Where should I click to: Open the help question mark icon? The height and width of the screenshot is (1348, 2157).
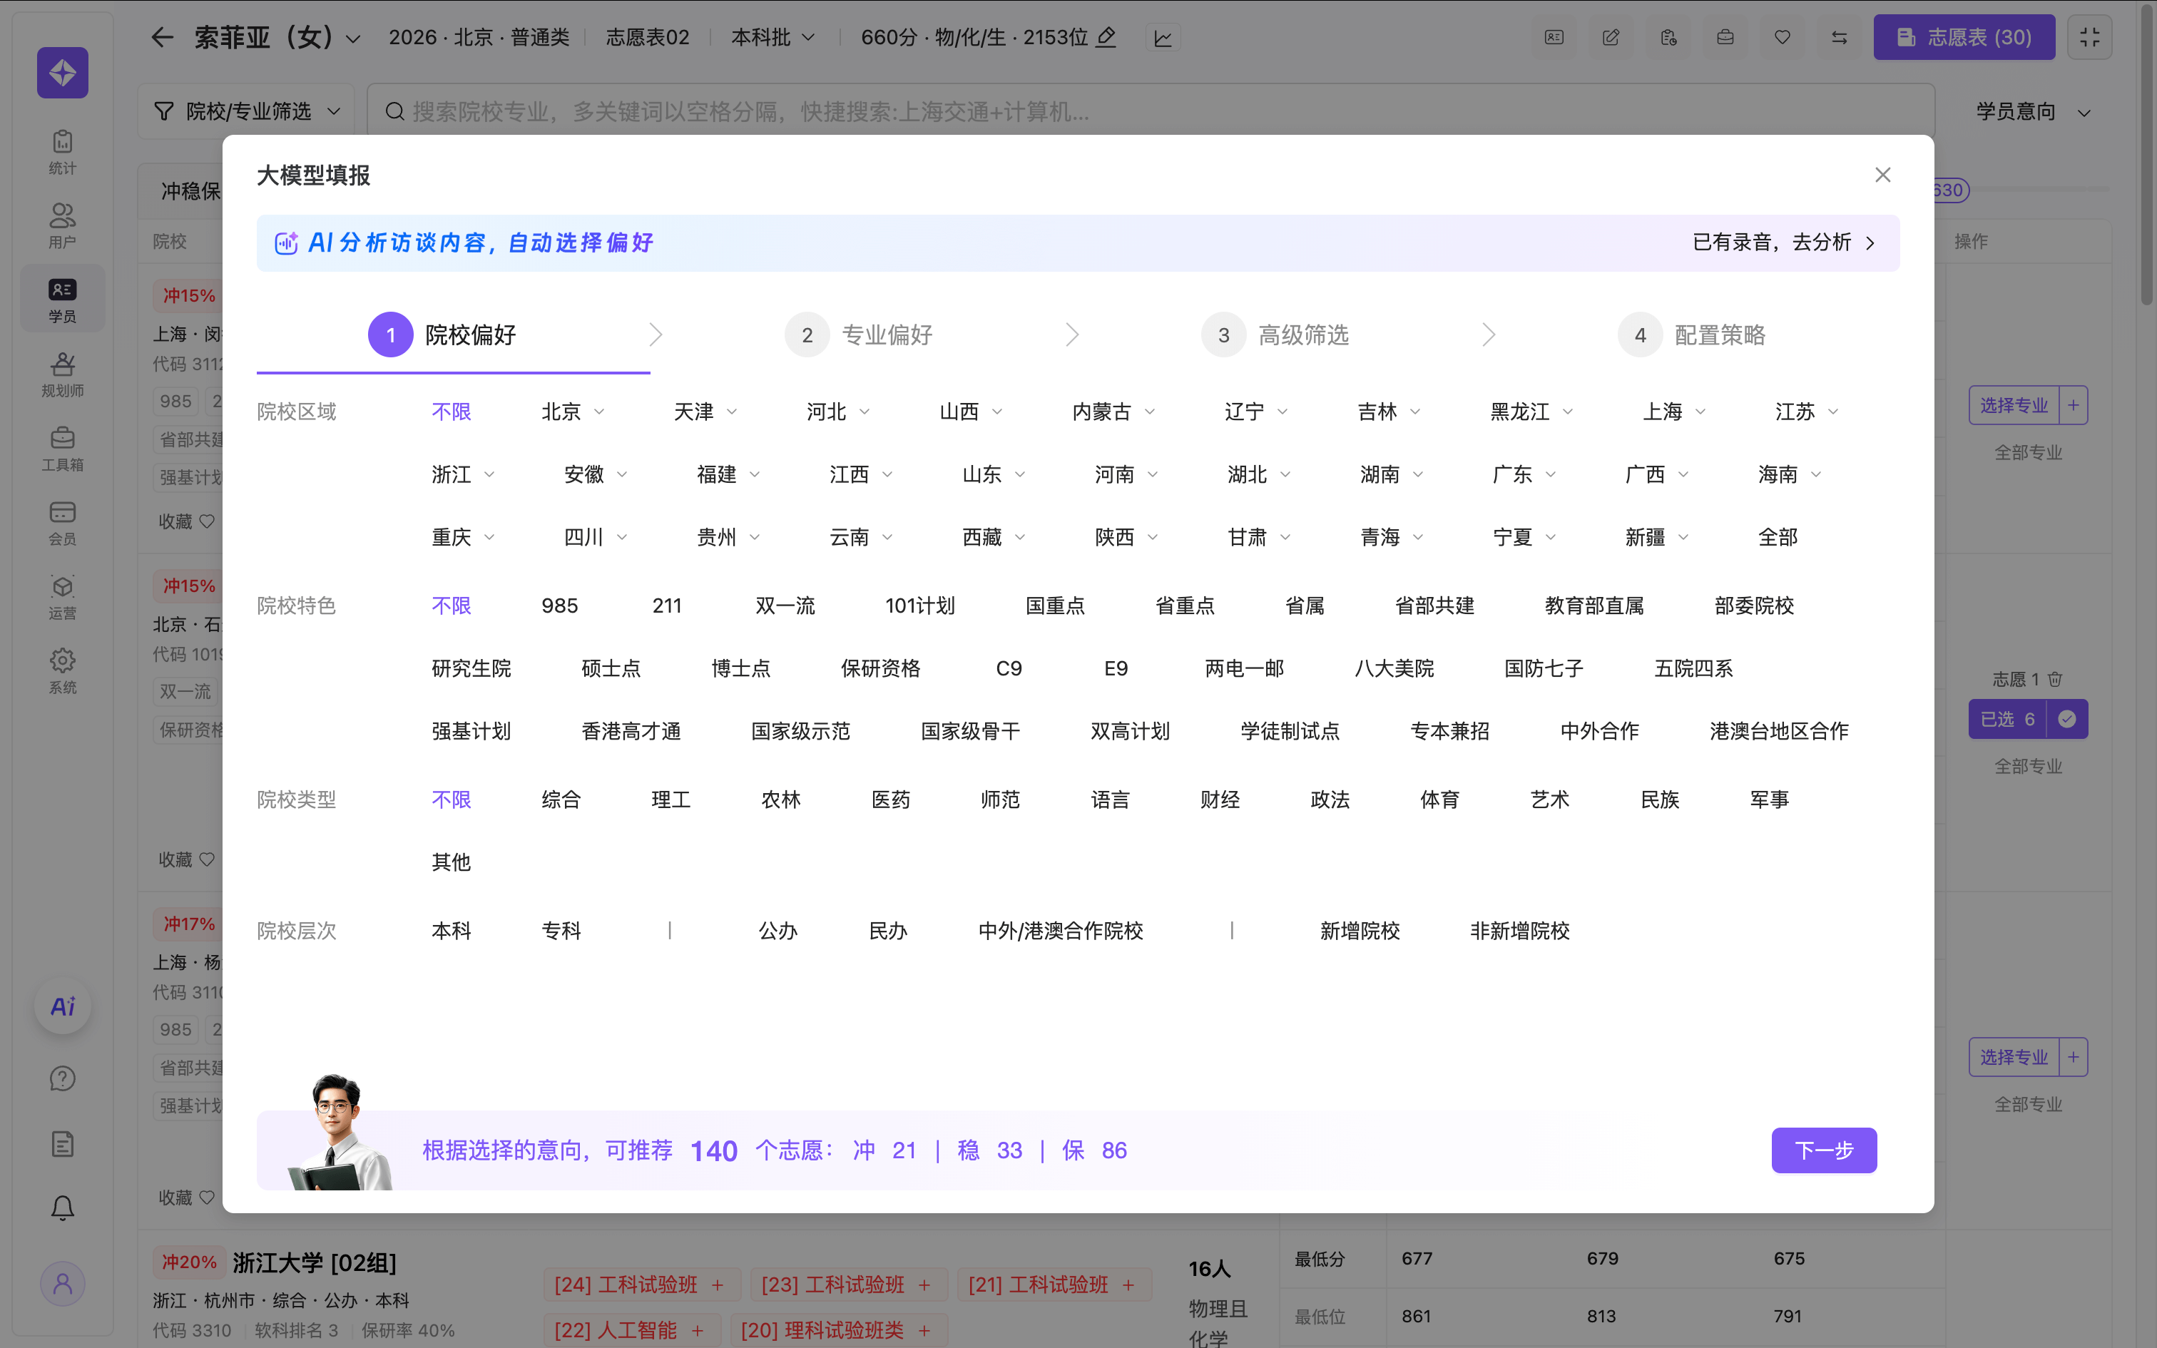62,1078
